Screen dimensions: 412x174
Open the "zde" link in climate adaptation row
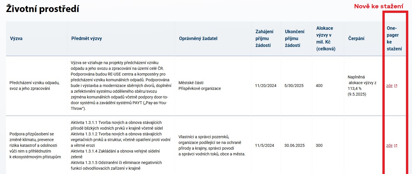(389, 145)
